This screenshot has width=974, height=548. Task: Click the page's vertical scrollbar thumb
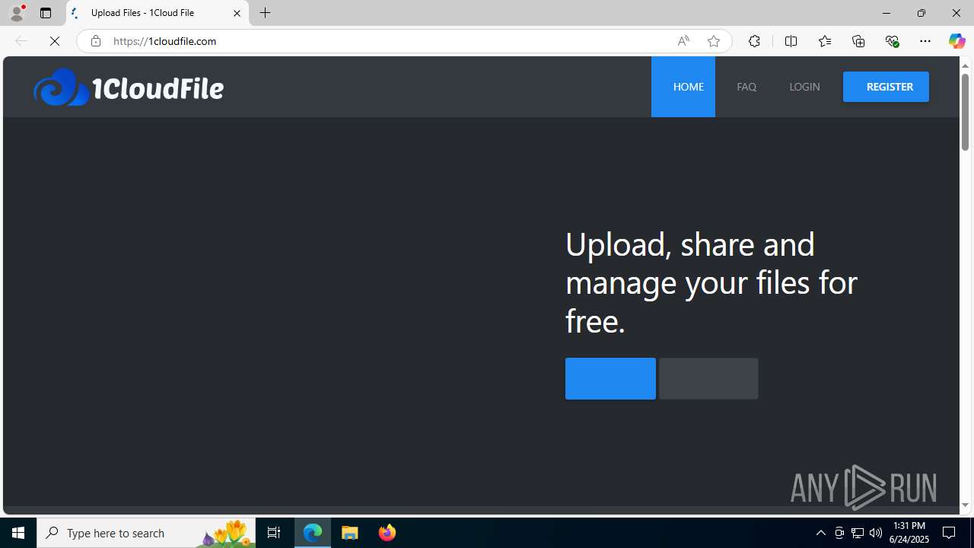(x=965, y=112)
